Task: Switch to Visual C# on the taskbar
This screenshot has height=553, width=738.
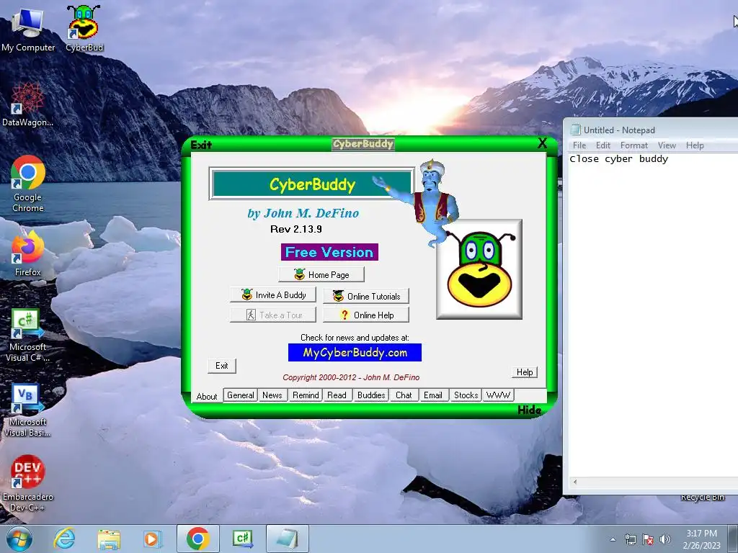Action: pos(243,539)
